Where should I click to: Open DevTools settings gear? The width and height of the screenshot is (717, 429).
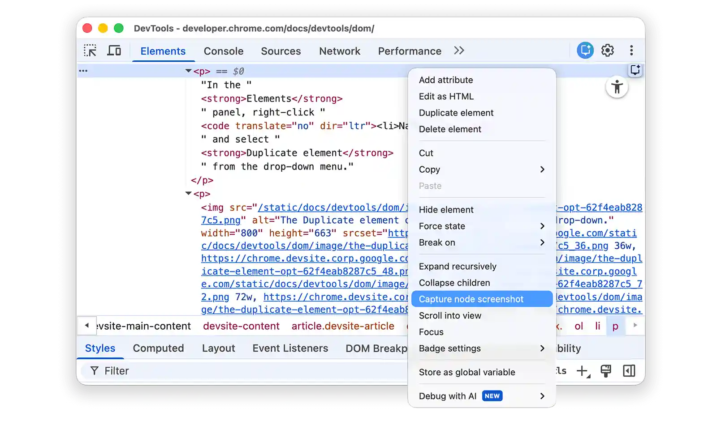(608, 50)
